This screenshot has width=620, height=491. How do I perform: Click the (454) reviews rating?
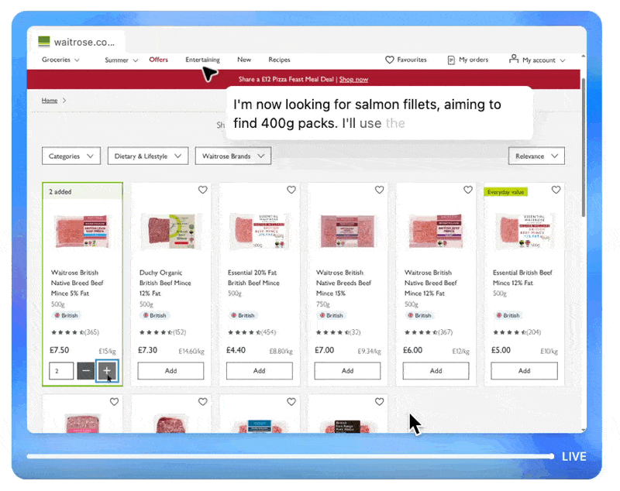point(252,332)
